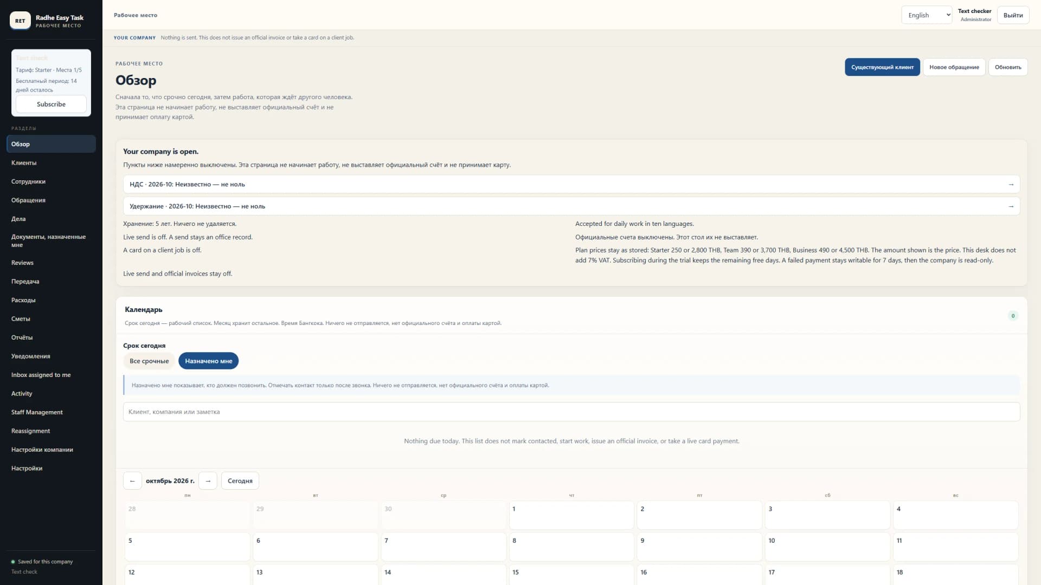Open Сметы section
The image size is (1041, 585).
coord(51,319)
